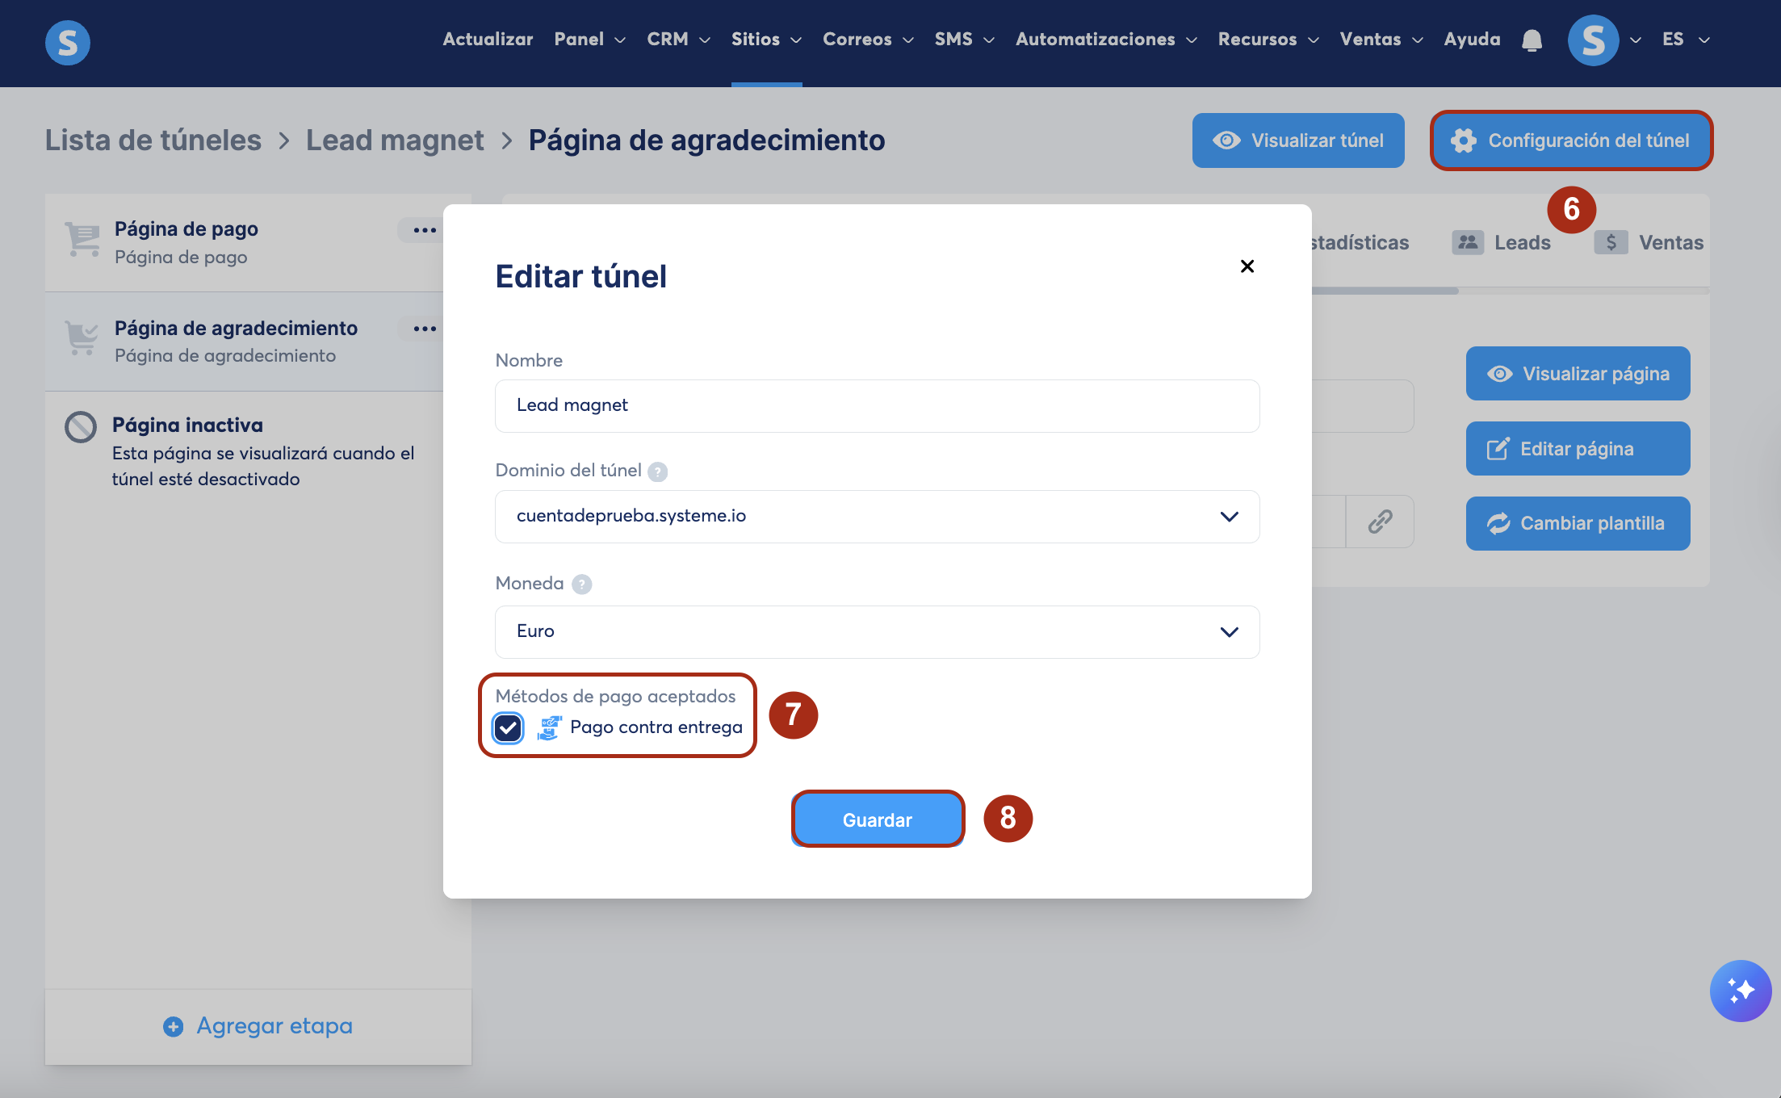The image size is (1781, 1098).
Task: Click the Moneda help question icon
Action: point(581,584)
